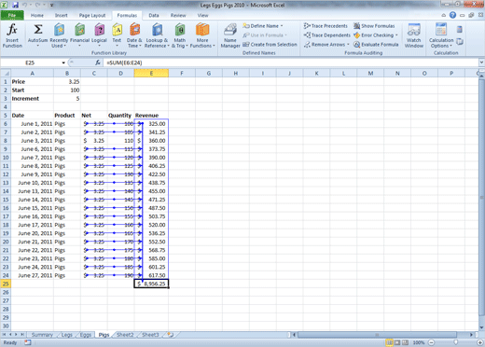Minimize the ribbon with caret icon
Image resolution: width=485 pixels, height=347 pixels.
click(x=443, y=15)
